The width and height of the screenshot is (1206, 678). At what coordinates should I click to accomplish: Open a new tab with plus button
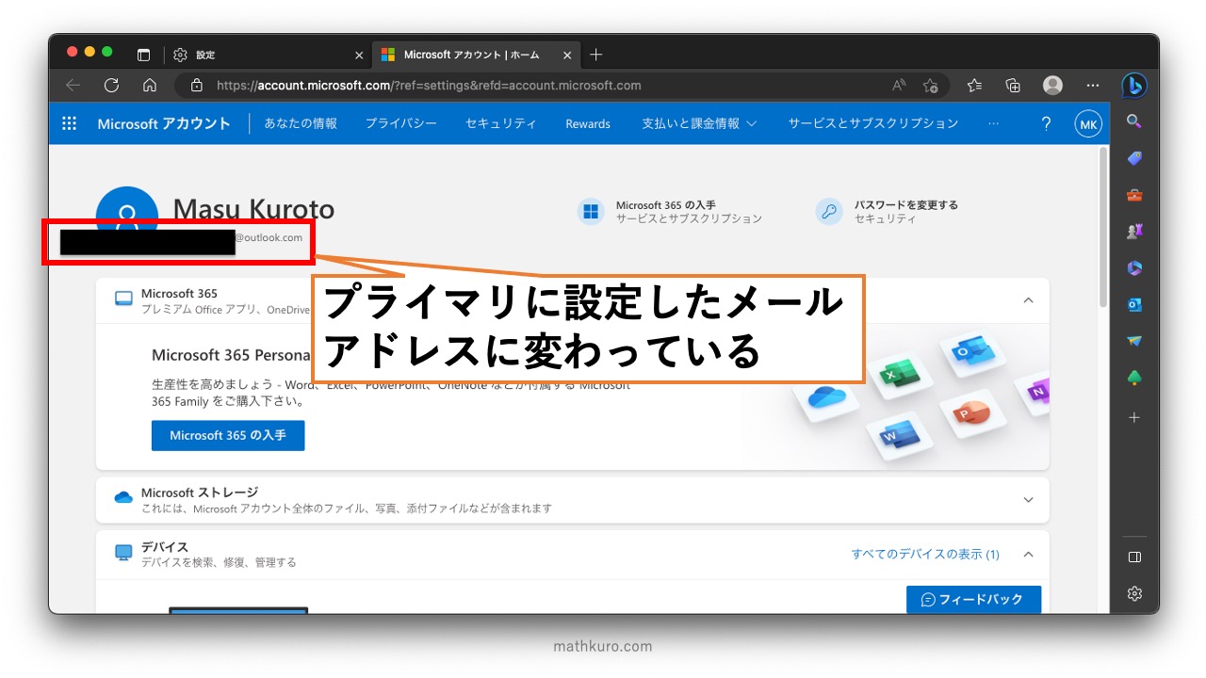(x=595, y=55)
